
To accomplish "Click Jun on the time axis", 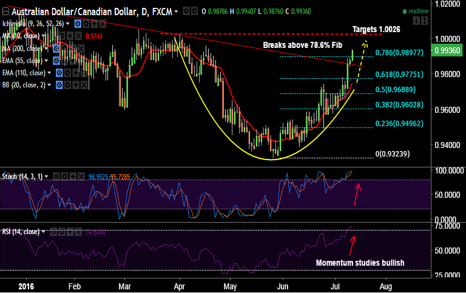I will coord(282,287).
